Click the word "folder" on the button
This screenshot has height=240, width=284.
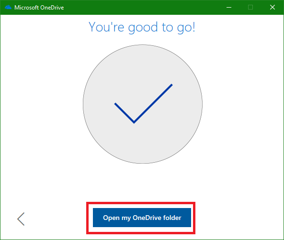tap(172, 218)
